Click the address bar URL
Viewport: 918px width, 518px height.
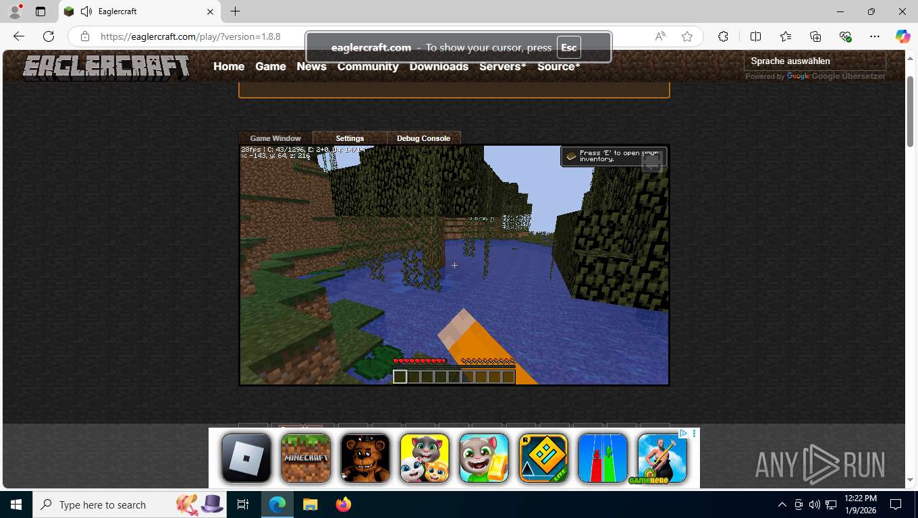click(190, 36)
